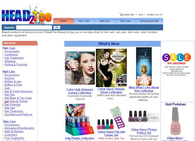Open Nail Care category heading in Browse
195x141 pixels.
9,71
